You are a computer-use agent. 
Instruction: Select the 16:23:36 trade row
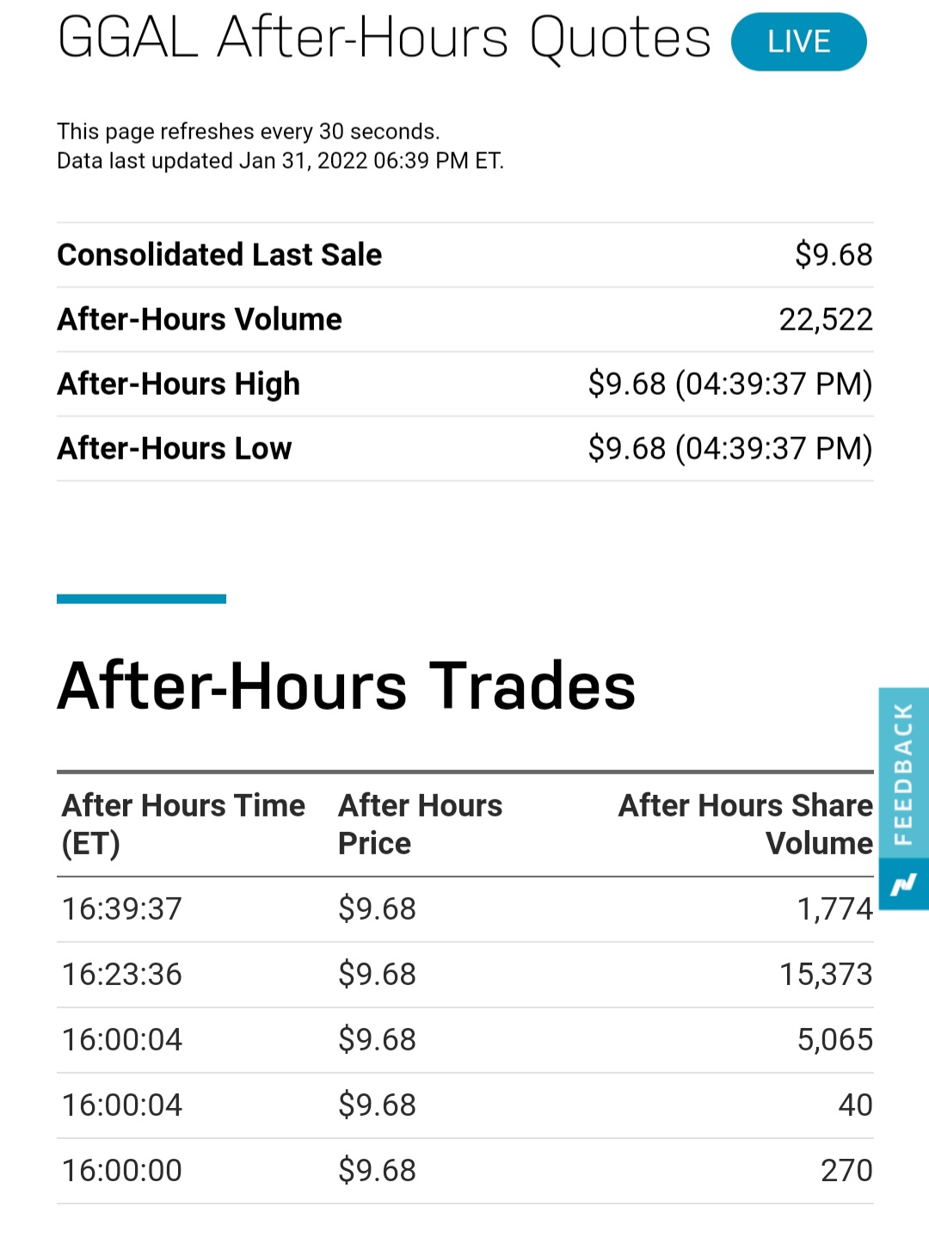click(x=465, y=975)
